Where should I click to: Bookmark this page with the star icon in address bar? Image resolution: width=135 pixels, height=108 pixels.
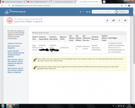tap(122, 5)
